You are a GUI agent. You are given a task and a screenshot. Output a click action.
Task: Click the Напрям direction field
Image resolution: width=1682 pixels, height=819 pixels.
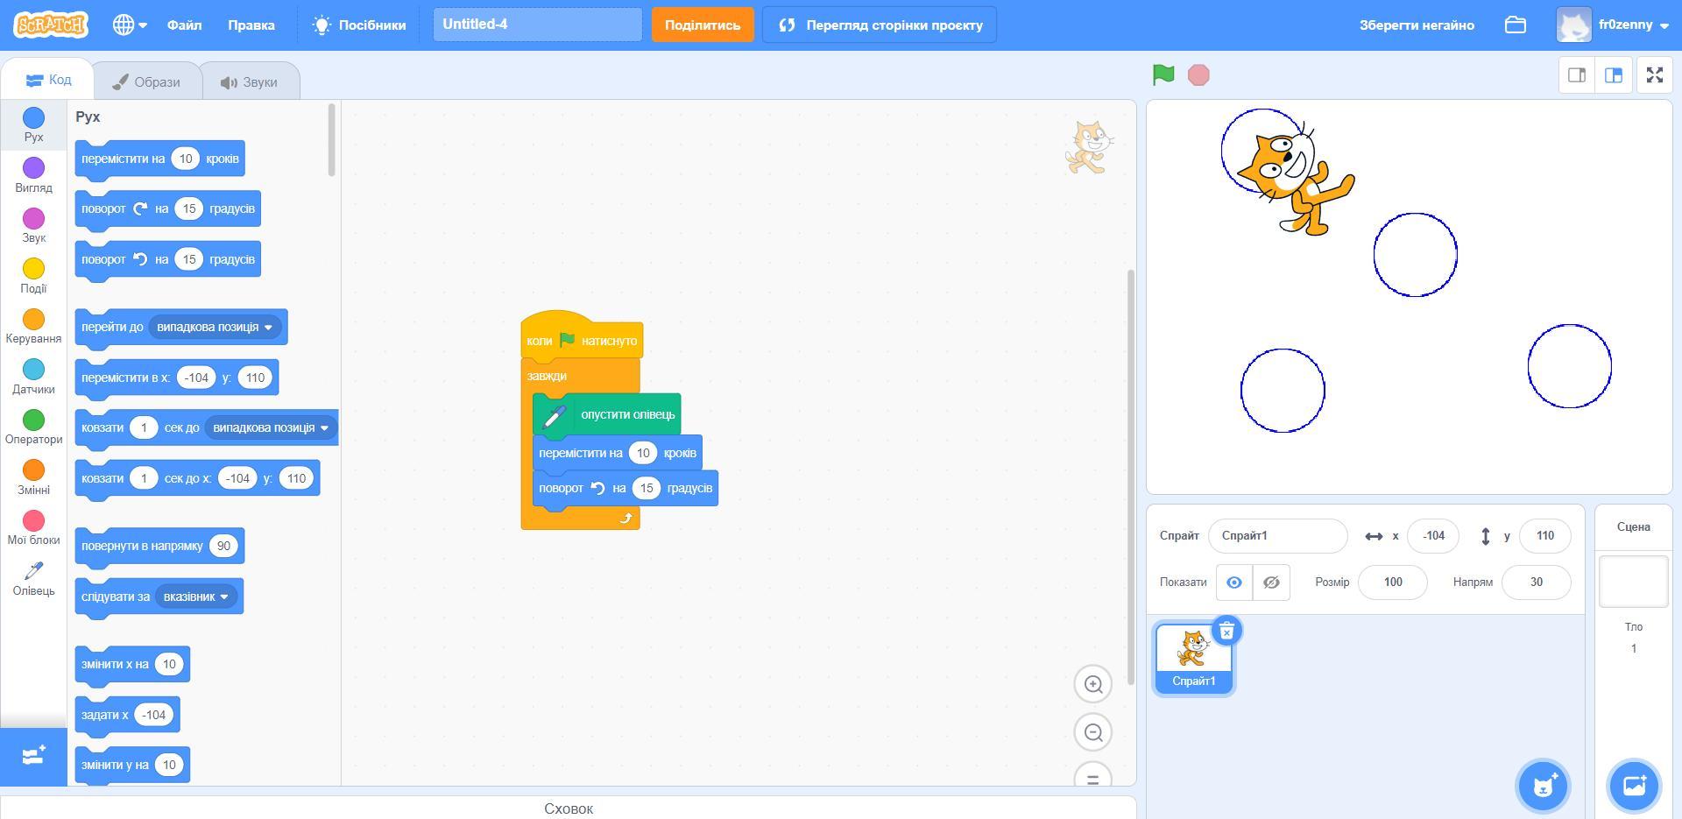pos(1536,582)
